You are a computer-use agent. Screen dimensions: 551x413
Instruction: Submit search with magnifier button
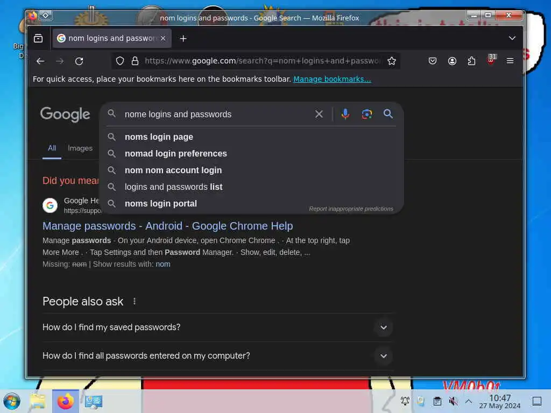tap(388, 114)
